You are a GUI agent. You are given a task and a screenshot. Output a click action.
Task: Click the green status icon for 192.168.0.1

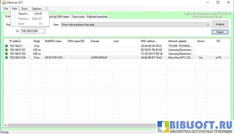(x=6, y=46)
